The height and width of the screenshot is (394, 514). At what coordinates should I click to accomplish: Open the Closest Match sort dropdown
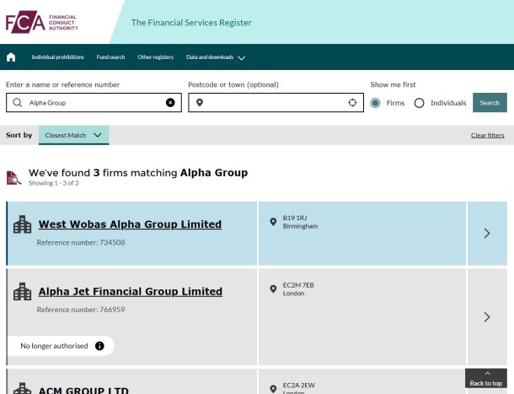click(74, 135)
